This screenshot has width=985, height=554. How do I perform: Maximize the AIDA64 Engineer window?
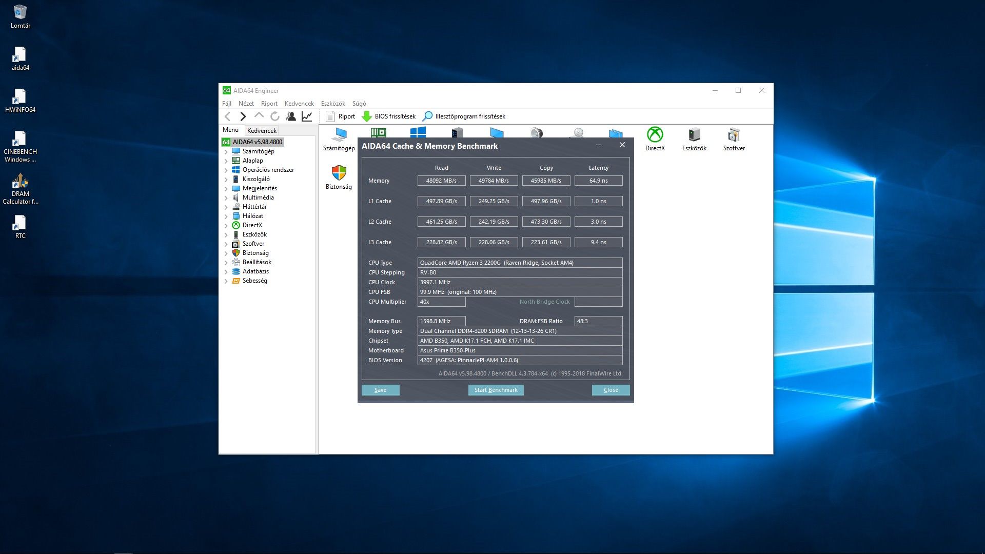(x=738, y=91)
